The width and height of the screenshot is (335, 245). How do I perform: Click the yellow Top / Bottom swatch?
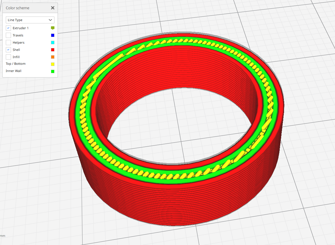[53, 64]
